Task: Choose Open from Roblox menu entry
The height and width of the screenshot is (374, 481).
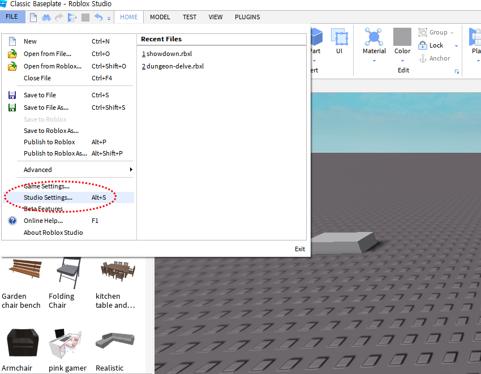Action: 68,66
